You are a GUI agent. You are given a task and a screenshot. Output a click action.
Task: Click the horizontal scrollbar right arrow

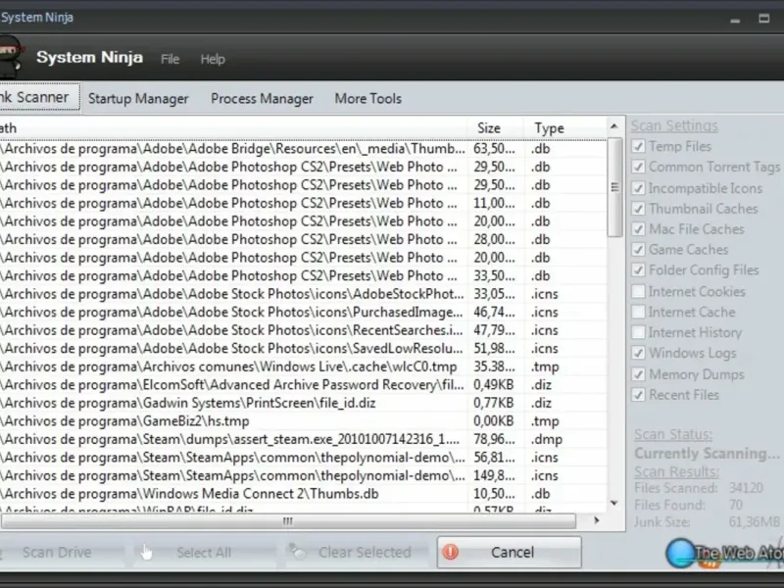596,520
